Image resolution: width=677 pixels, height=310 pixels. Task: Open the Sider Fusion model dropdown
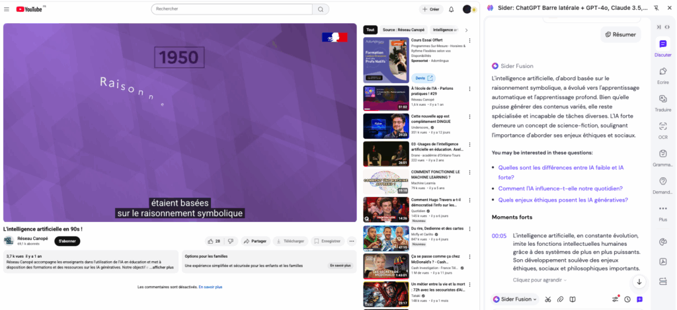515,299
